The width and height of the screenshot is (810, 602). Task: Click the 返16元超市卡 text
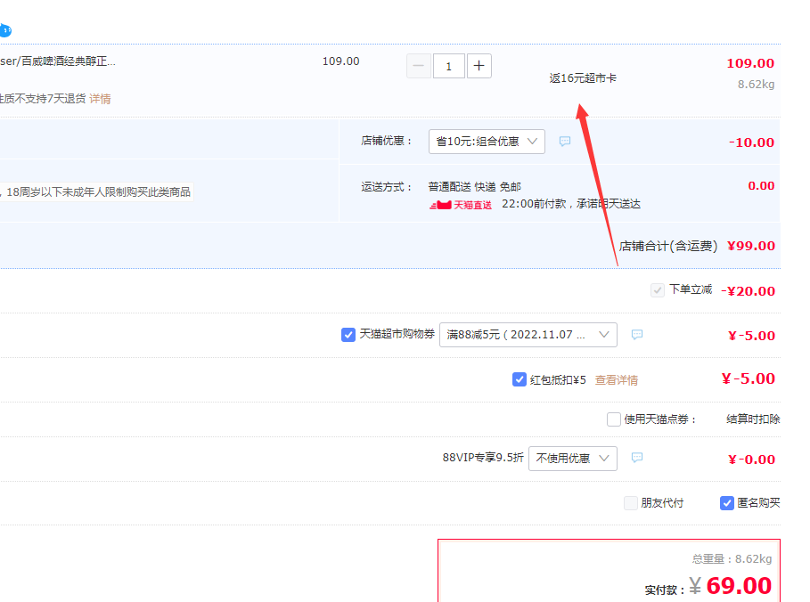pyautogui.click(x=583, y=78)
